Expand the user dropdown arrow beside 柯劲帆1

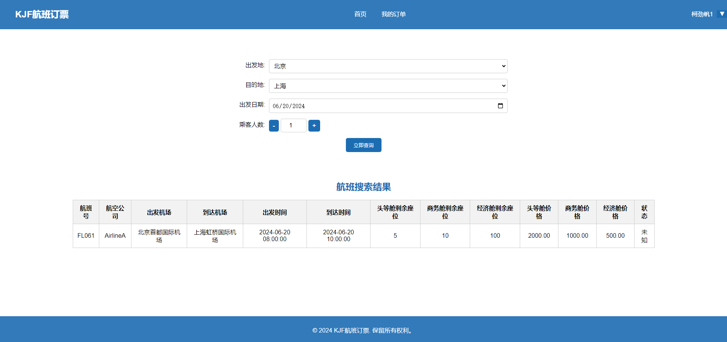point(722,14)
